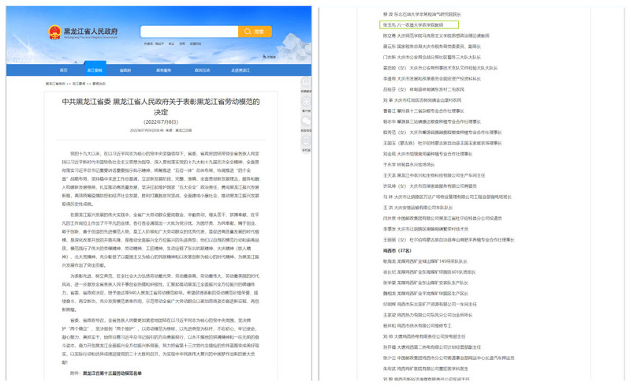
Task: Click the row starting with 王丽丽（女）
Action: pyautogui.click(x=449, y=240)
